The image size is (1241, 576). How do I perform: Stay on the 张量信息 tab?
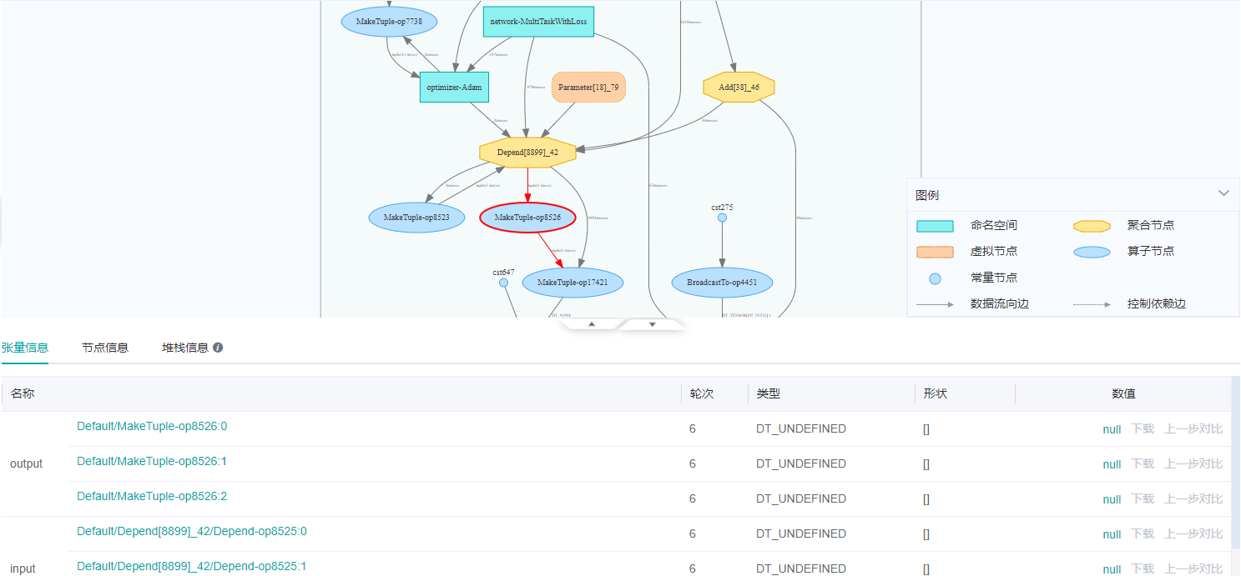(26, 346)
